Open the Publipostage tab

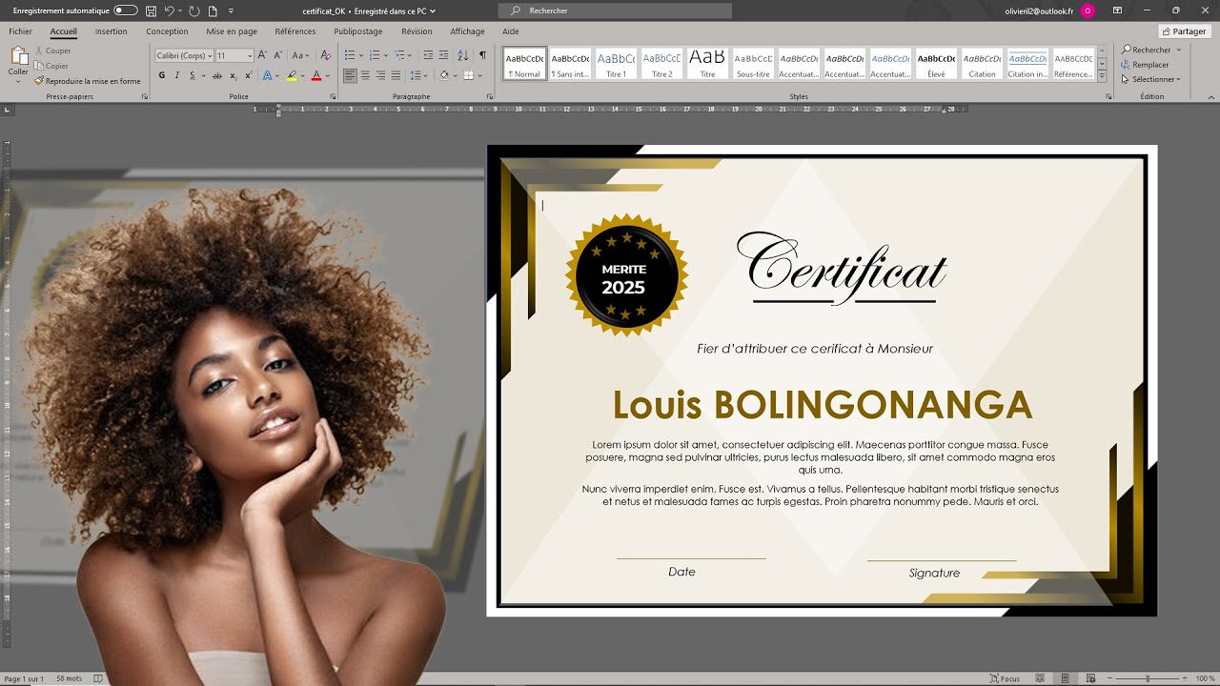357,31
